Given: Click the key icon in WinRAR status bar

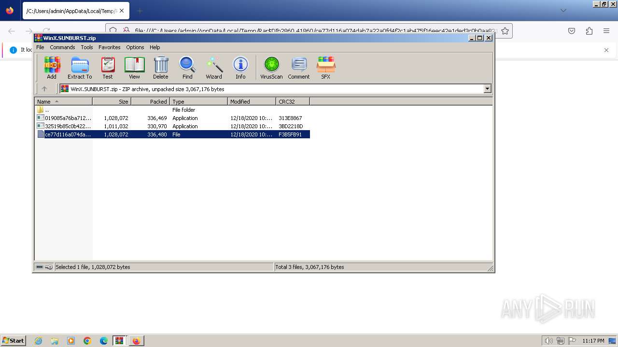Looking at the screenshot, I should [49, 267].
